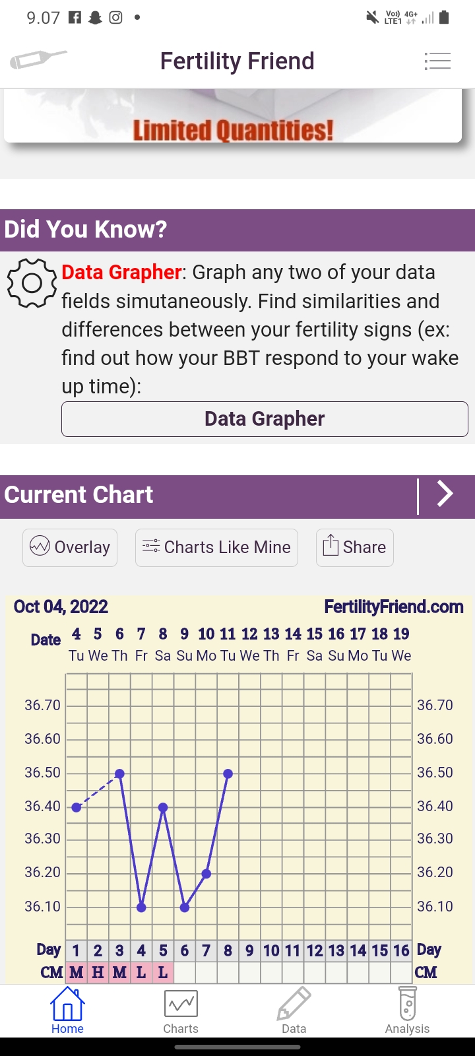Tap the Overlay button

tap(70, 547)
